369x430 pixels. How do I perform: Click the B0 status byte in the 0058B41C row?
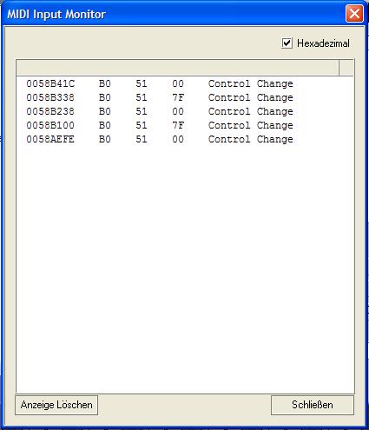(105, 83)
